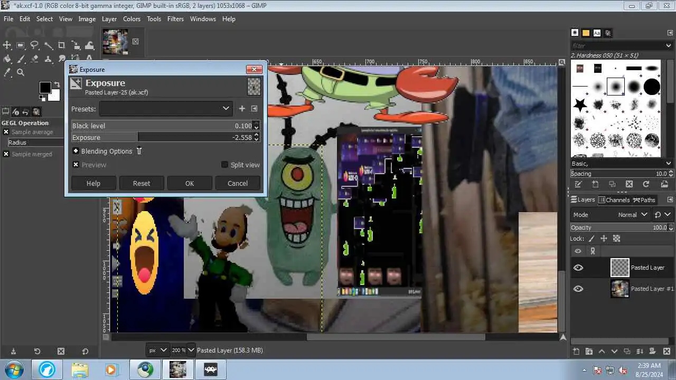This screenshot has width=676, height=380.
Task: Select the Smudge tool
Action: point(62,59)
